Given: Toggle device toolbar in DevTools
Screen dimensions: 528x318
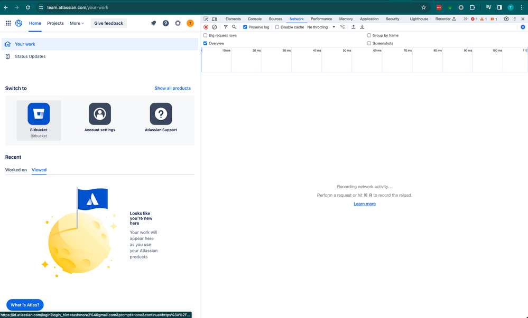Looking at the screenshot, I should (215, 19).
